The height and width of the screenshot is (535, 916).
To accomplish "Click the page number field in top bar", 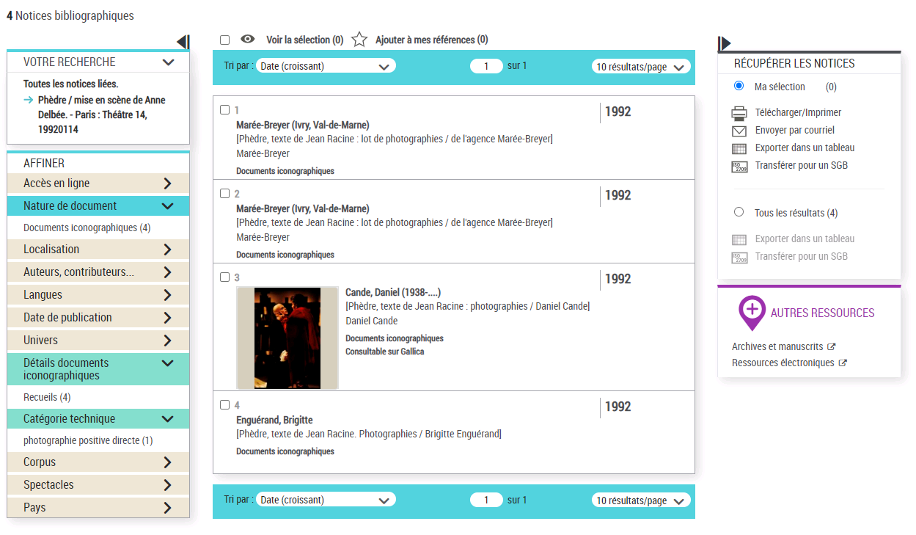I will pyautogui.click(x=486, y=66).
